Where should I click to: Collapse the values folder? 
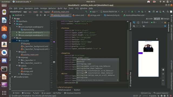click(x=17, y=66)
